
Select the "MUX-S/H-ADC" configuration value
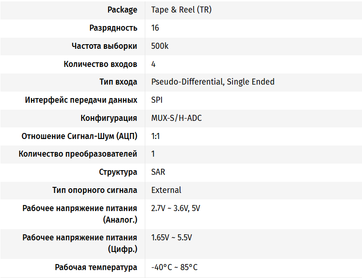click(176, 118)
